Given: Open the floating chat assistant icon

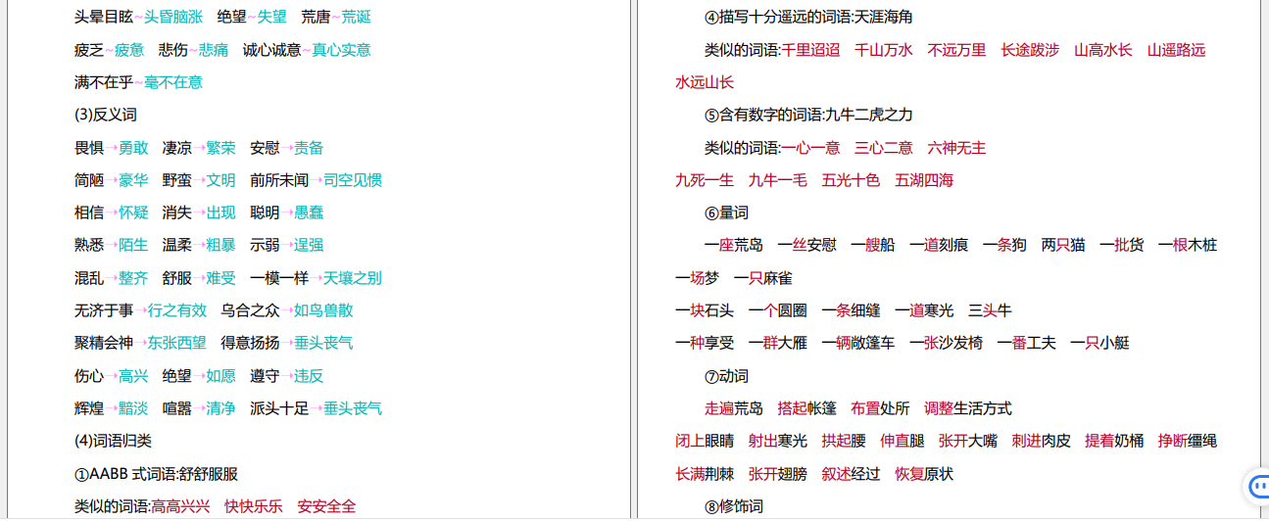Looking at the screenshot, I should pyautogui.click(x=1257, y=486).
